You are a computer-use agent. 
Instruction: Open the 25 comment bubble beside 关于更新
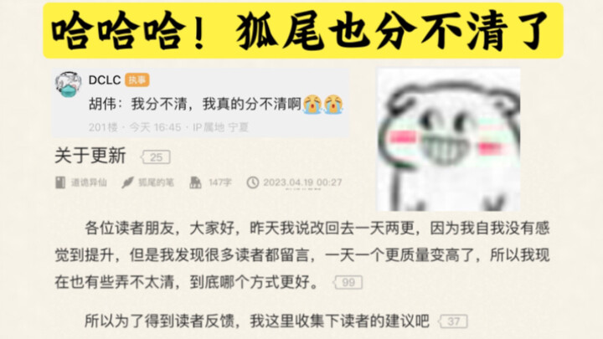(156, 157)
